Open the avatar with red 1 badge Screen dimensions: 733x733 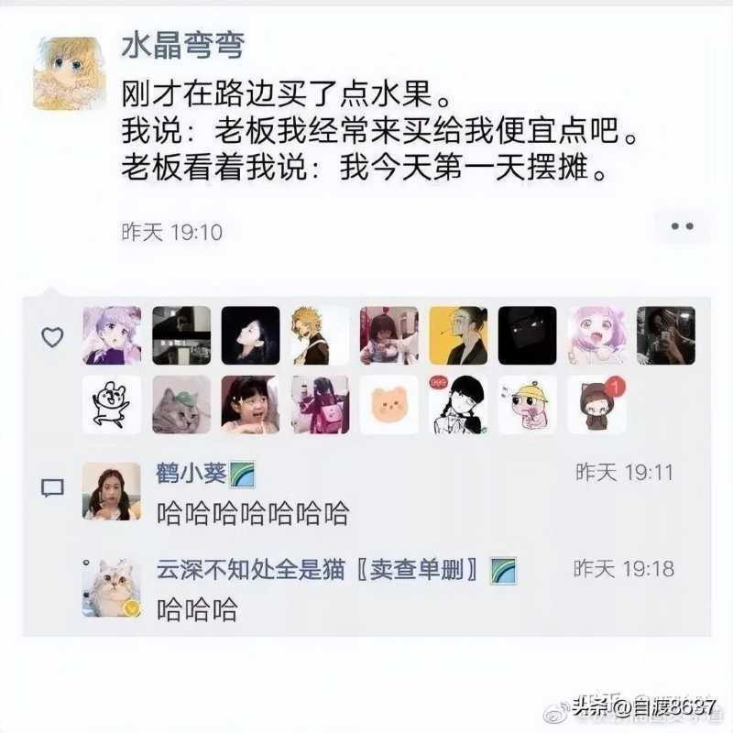(x=596, y=405)
